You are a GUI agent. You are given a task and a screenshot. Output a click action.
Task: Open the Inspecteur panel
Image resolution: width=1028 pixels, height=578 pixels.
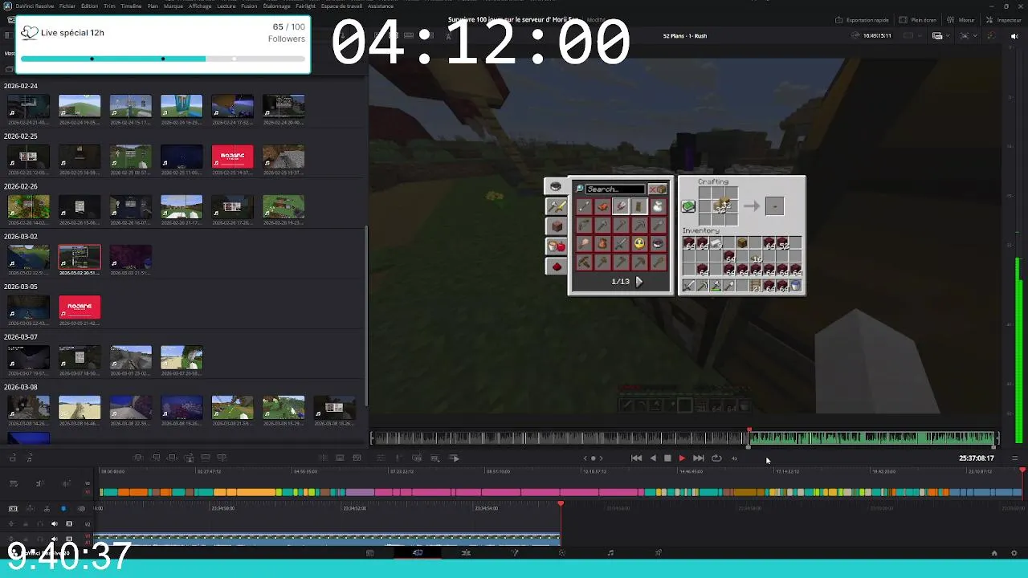click(x=1004, y=20)
